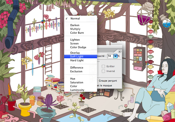Open the transparency panel options menu
Screen dimensions: 175x122
click(x=120, y=51)
